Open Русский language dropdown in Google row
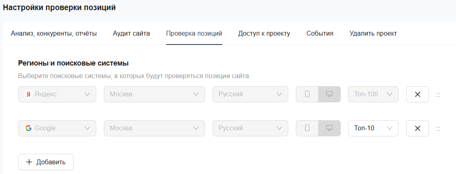456x174 pixels. click(x=250, y=128)
